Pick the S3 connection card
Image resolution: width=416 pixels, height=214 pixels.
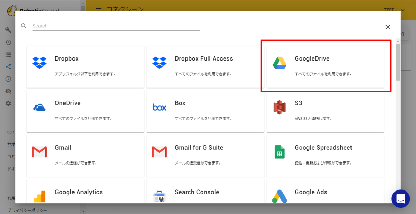(x=325, y=111)
